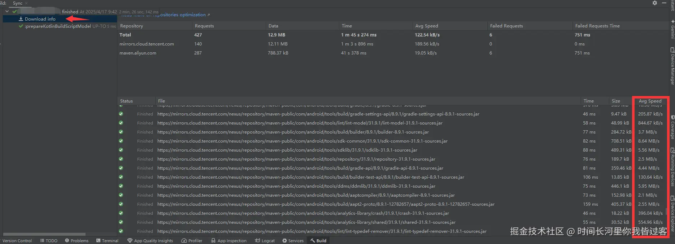Select the Sync tab

[17, 3]
